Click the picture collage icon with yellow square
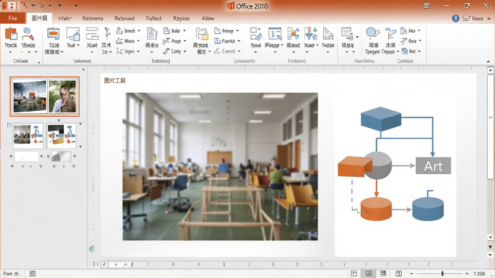Screen dimensions: 495x278 (x=202, y=34)
